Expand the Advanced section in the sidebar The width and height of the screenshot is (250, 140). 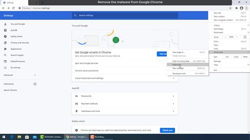20,75
